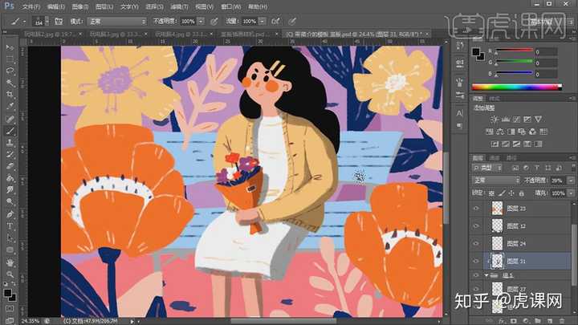Select the Brush tool in the toolbox
Viewport: 578px width, 325px height.
(x=10, y=131)
